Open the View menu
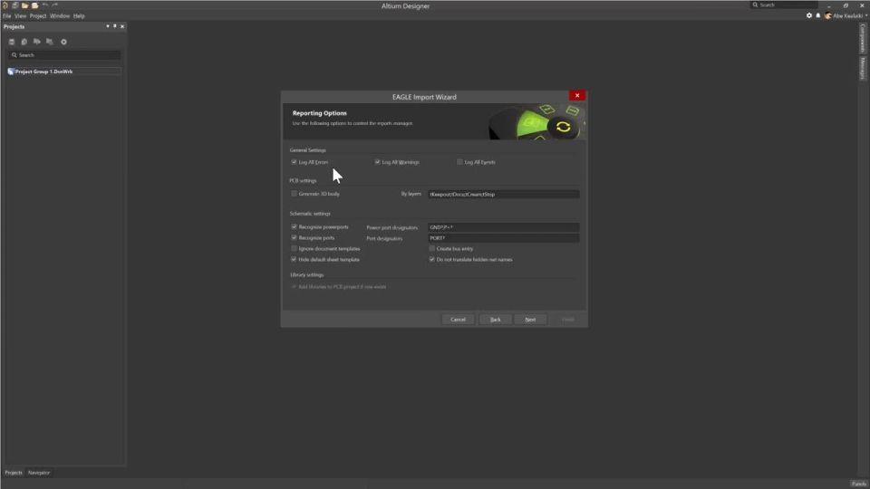This screenshot has height=489, width=870. (21, 16)
